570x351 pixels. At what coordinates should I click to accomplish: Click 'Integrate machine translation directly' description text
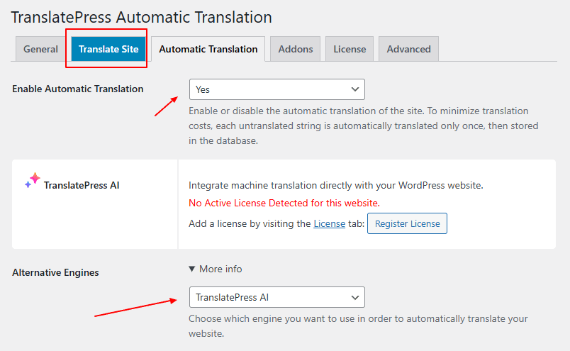click(x=336, y=185)
